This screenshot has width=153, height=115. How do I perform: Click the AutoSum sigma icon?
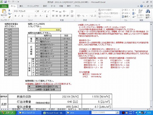[133, 10]
